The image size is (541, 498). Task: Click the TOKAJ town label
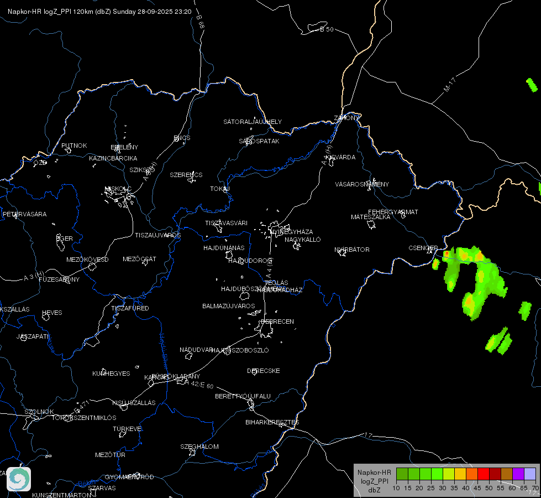click(x=220, y=189)
